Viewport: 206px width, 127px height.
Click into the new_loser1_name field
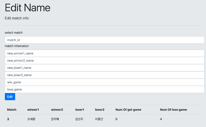click(104, 68)
